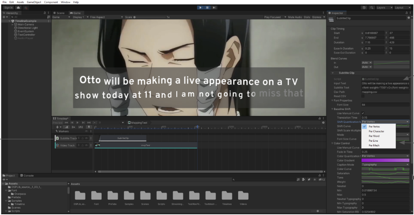Viewport: 414px width, 215px height.
Task: Open the Video Track three-dot menu
Action: 91,145
